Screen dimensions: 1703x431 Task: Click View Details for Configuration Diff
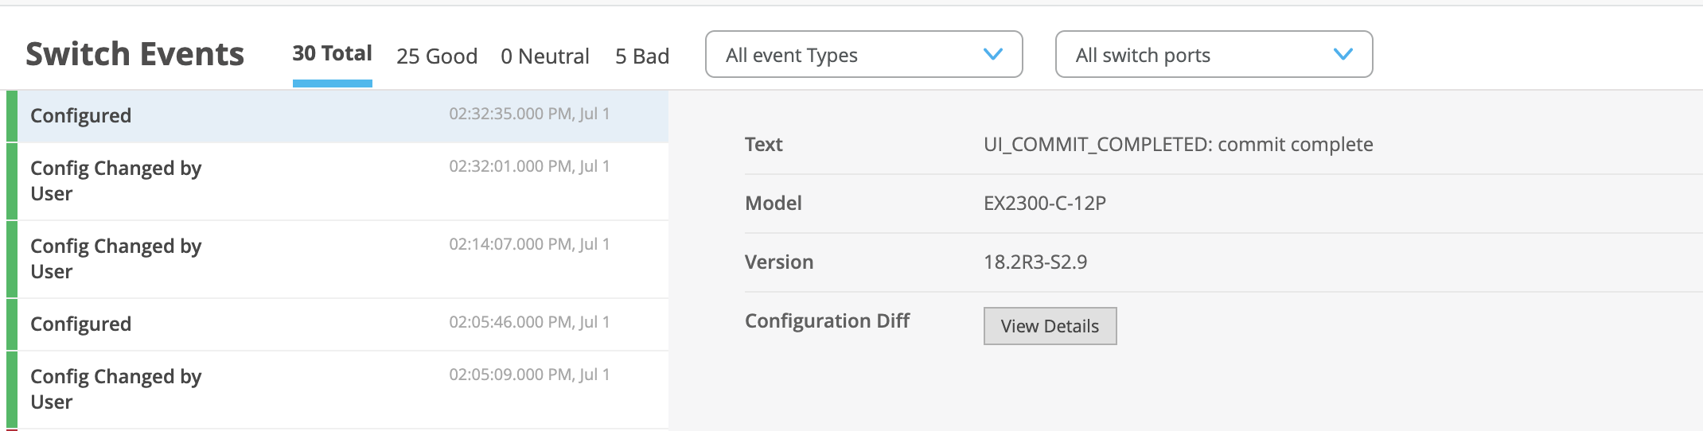point(1050,326)
